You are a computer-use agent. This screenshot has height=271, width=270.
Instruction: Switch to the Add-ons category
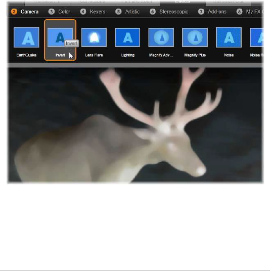212,12
